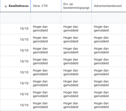
Task: Click empty summary cell under Verw. CTR
Action: pos(46,18)
